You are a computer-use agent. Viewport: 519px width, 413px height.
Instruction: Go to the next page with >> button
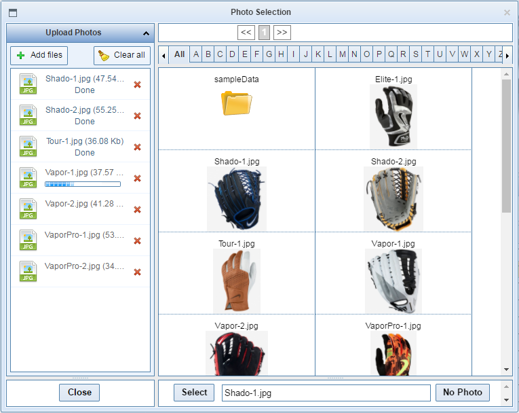[282, 33]
